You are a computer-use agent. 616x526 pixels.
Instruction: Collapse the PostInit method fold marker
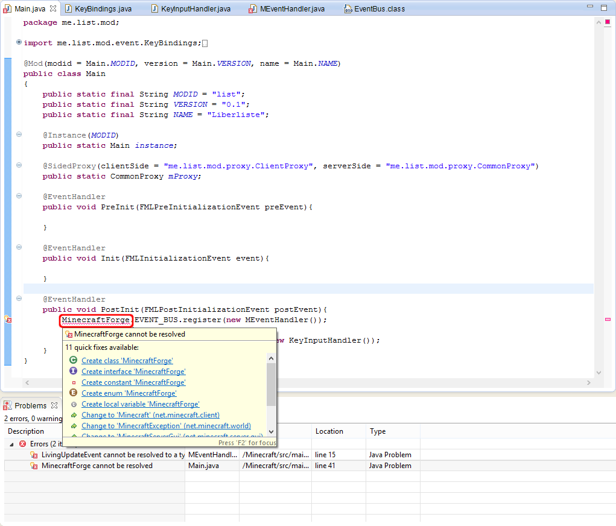[x=19, y=299]
